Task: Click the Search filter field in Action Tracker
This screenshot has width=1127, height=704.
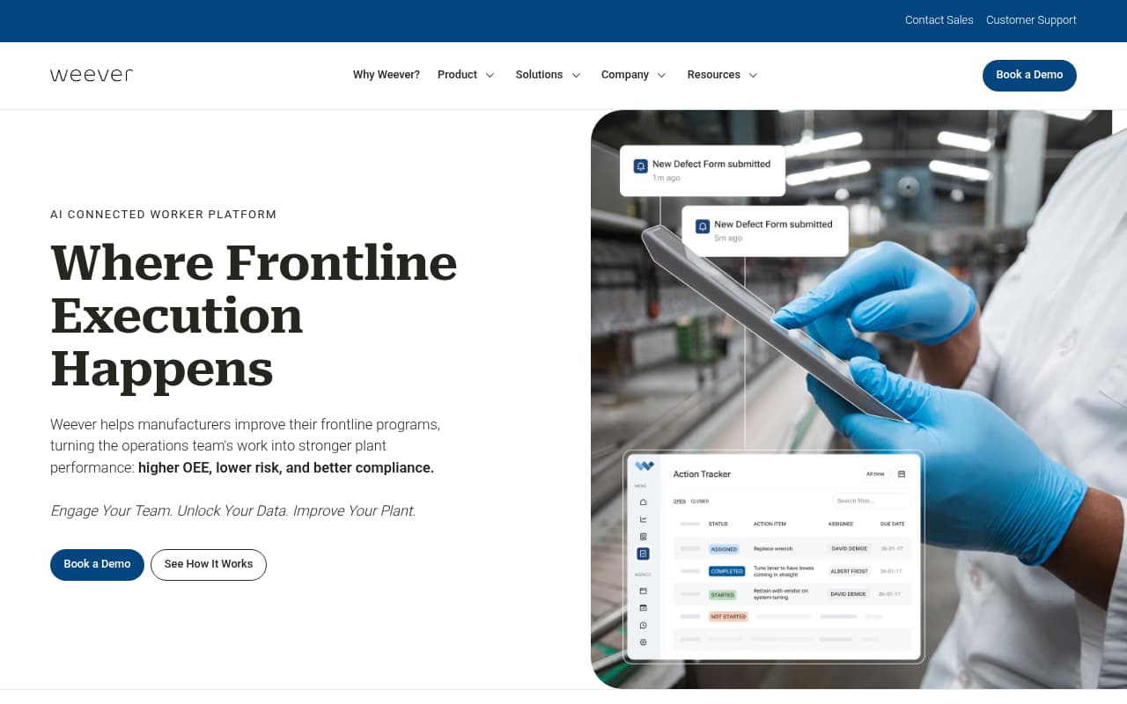Action: pos(872,501)
